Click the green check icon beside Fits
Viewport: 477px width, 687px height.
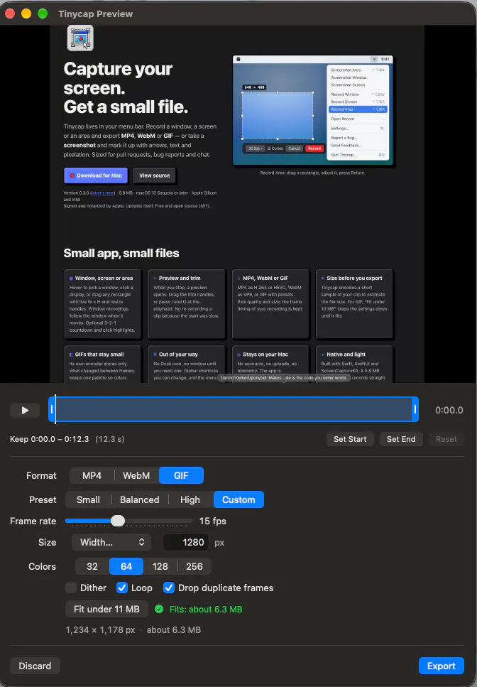159,609
